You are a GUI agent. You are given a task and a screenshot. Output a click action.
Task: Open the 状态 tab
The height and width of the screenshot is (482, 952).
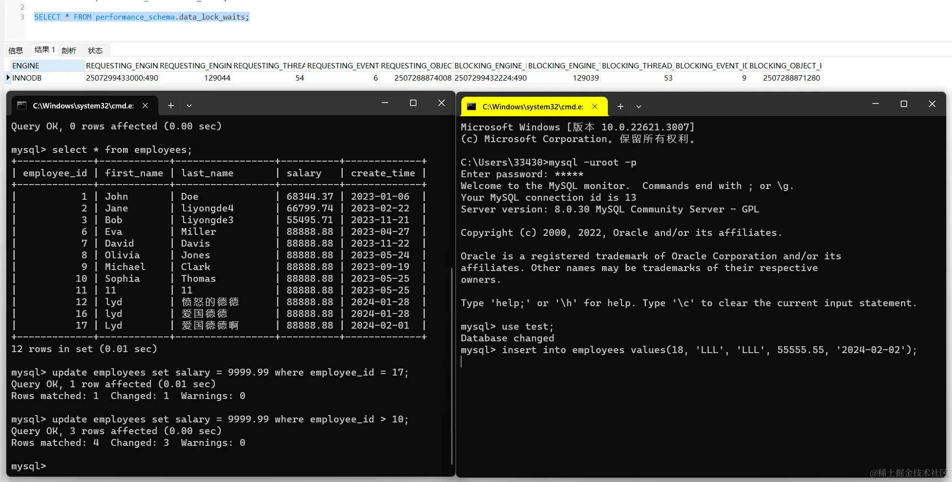(x=95, y=50)
